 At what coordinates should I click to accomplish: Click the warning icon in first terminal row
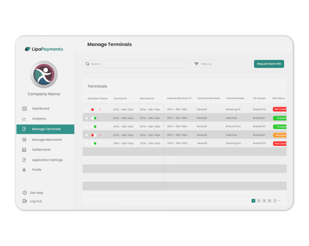tap(100, 110)
